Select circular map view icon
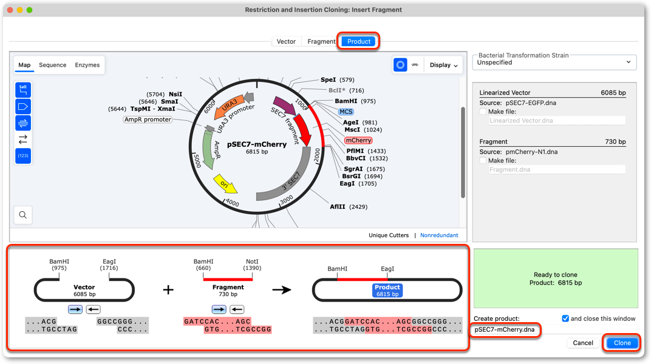 coord(400,65)
